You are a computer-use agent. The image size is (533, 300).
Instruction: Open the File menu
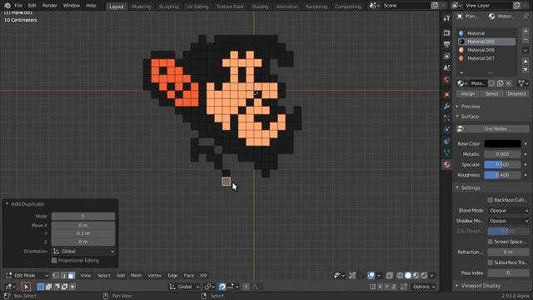18,6
